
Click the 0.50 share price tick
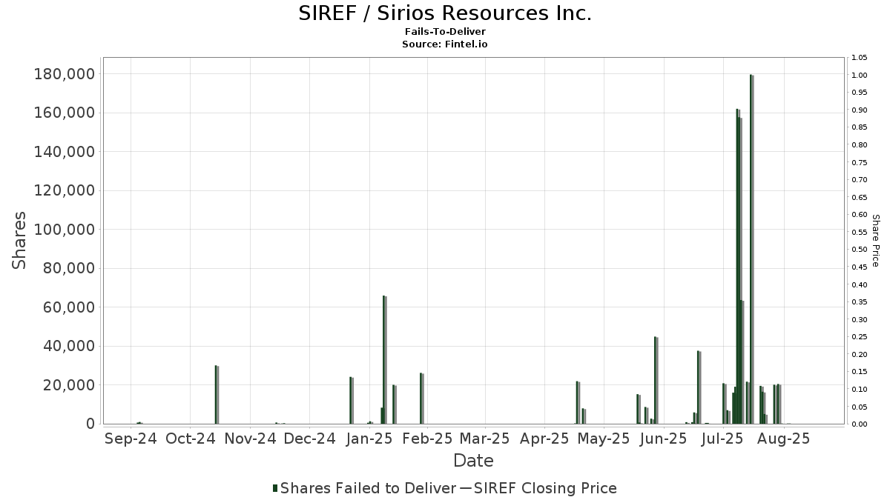tap(860, 250)
